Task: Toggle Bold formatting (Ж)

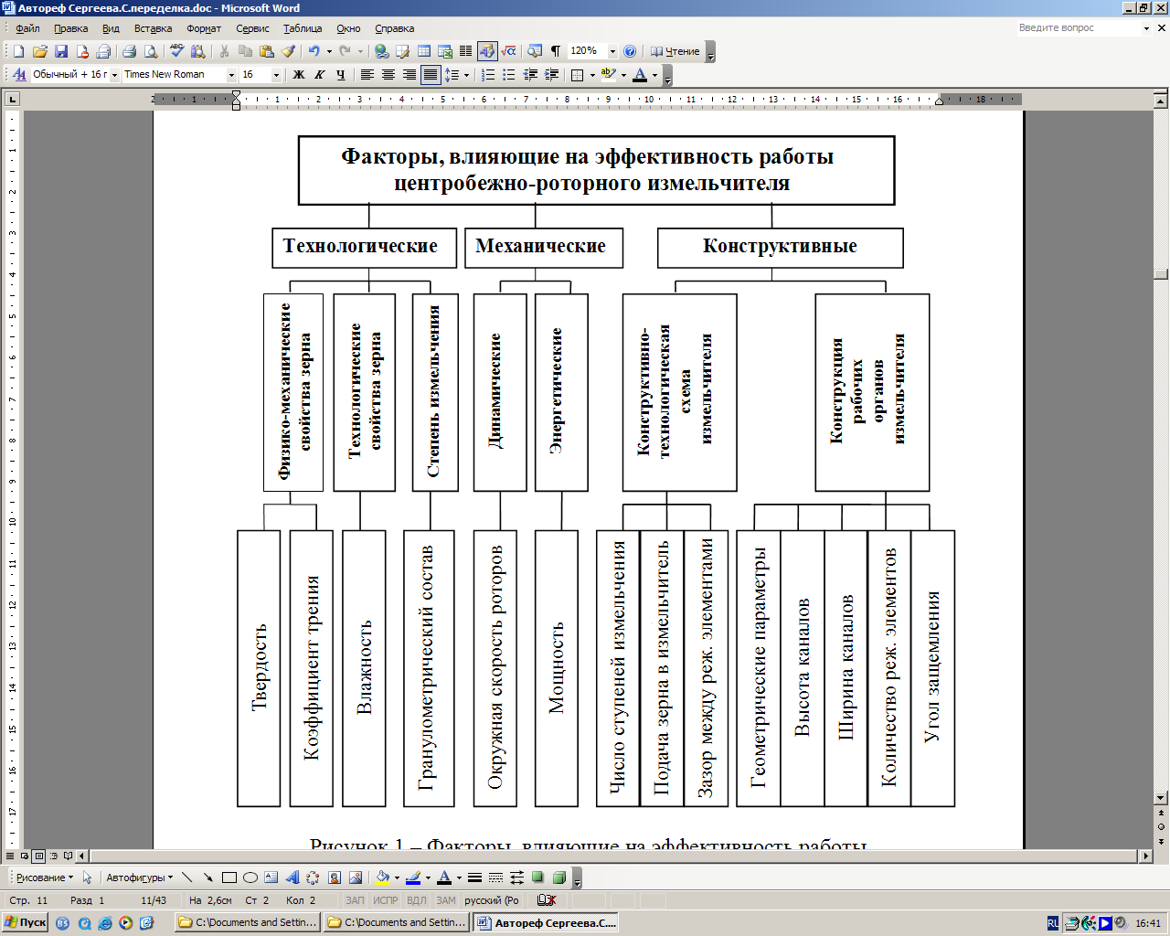Action: [299, 75]
